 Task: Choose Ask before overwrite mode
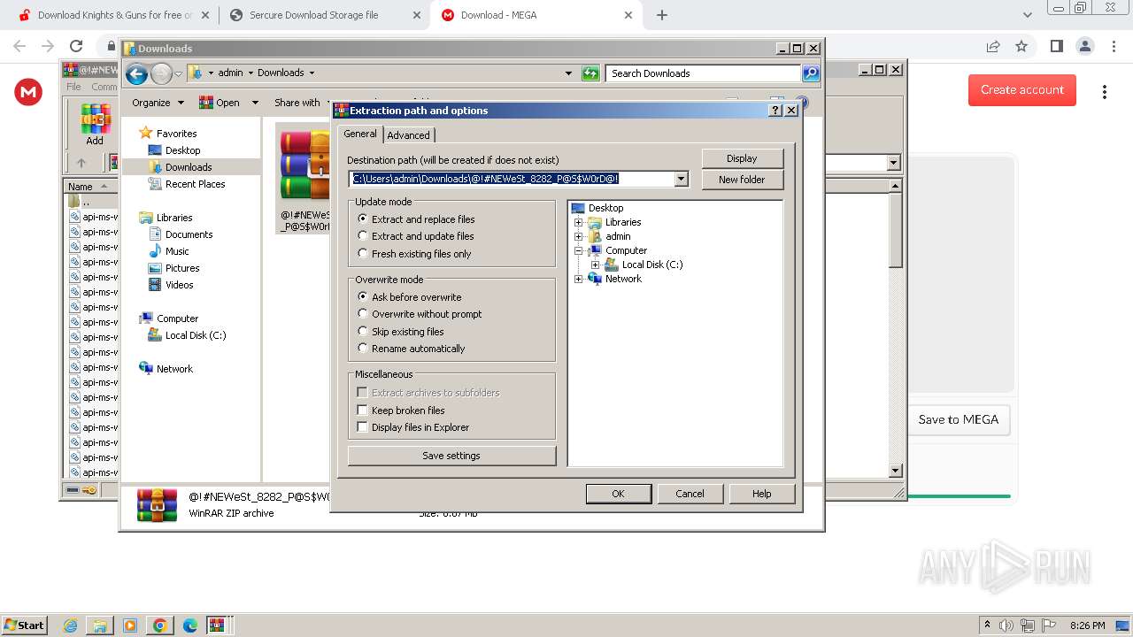point(410,297)
